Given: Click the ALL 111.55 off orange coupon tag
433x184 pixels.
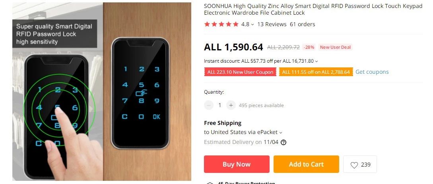Looking at the screenshot, I should pos(316,72).
